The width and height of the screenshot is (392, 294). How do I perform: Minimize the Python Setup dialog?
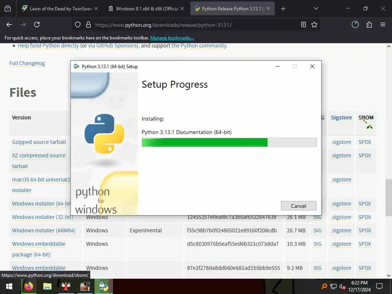click(278, 66)
